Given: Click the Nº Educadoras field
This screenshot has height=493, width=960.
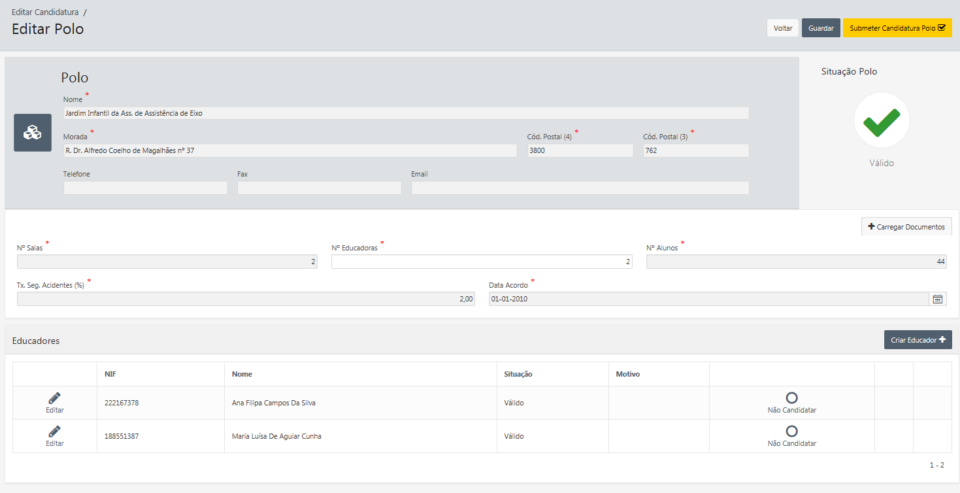Looking at the screenshot, I should coord(482,262).
